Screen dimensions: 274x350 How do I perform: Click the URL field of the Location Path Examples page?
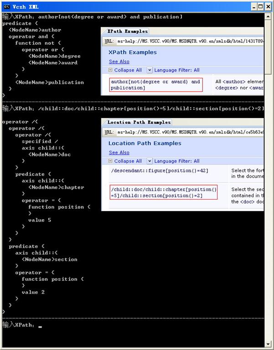tap(190, 132)
